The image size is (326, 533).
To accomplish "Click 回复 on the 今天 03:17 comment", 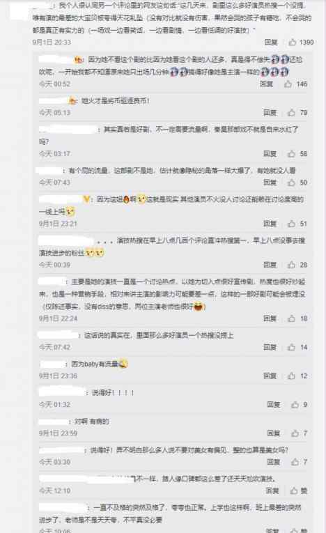I will 270,154.
